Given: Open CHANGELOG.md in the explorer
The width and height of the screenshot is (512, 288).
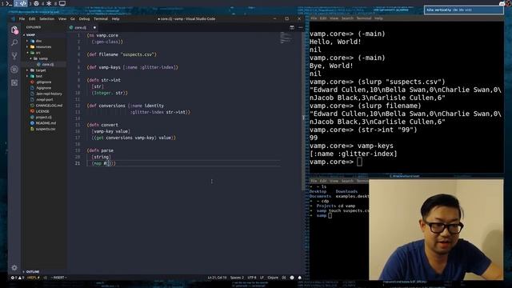Looking at the screenshot, I should (49, 106).
